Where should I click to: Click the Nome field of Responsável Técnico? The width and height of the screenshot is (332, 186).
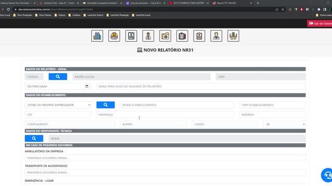(177, 138)
